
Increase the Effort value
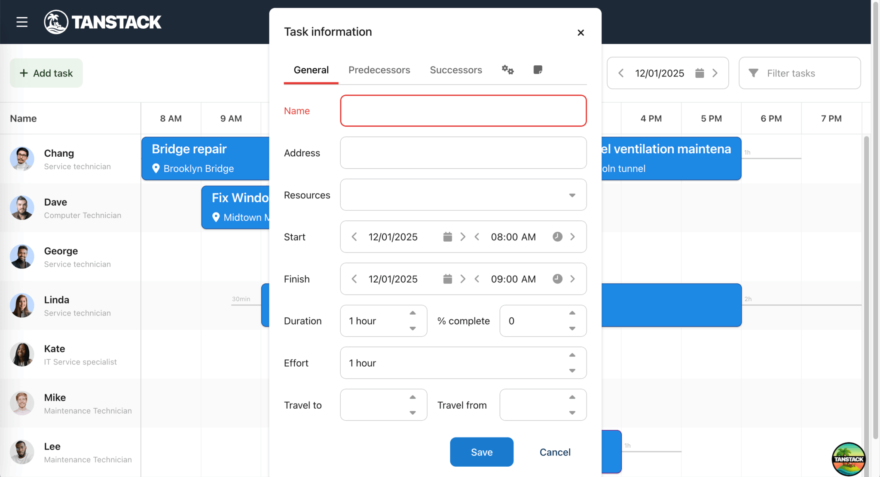pos(572,355)
